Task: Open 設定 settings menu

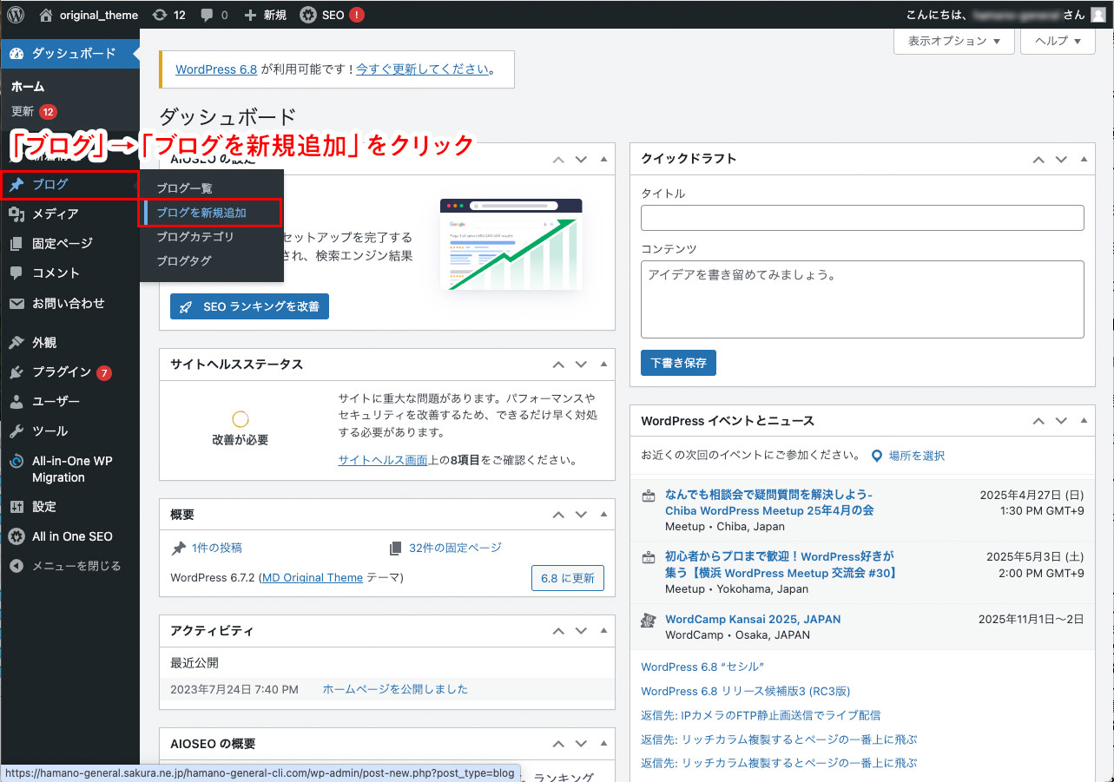Action: [x=69, y=506]
